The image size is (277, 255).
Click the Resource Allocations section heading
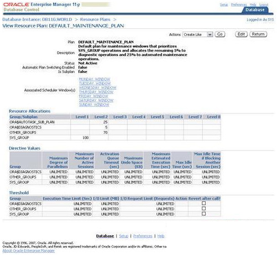point(29,111)
